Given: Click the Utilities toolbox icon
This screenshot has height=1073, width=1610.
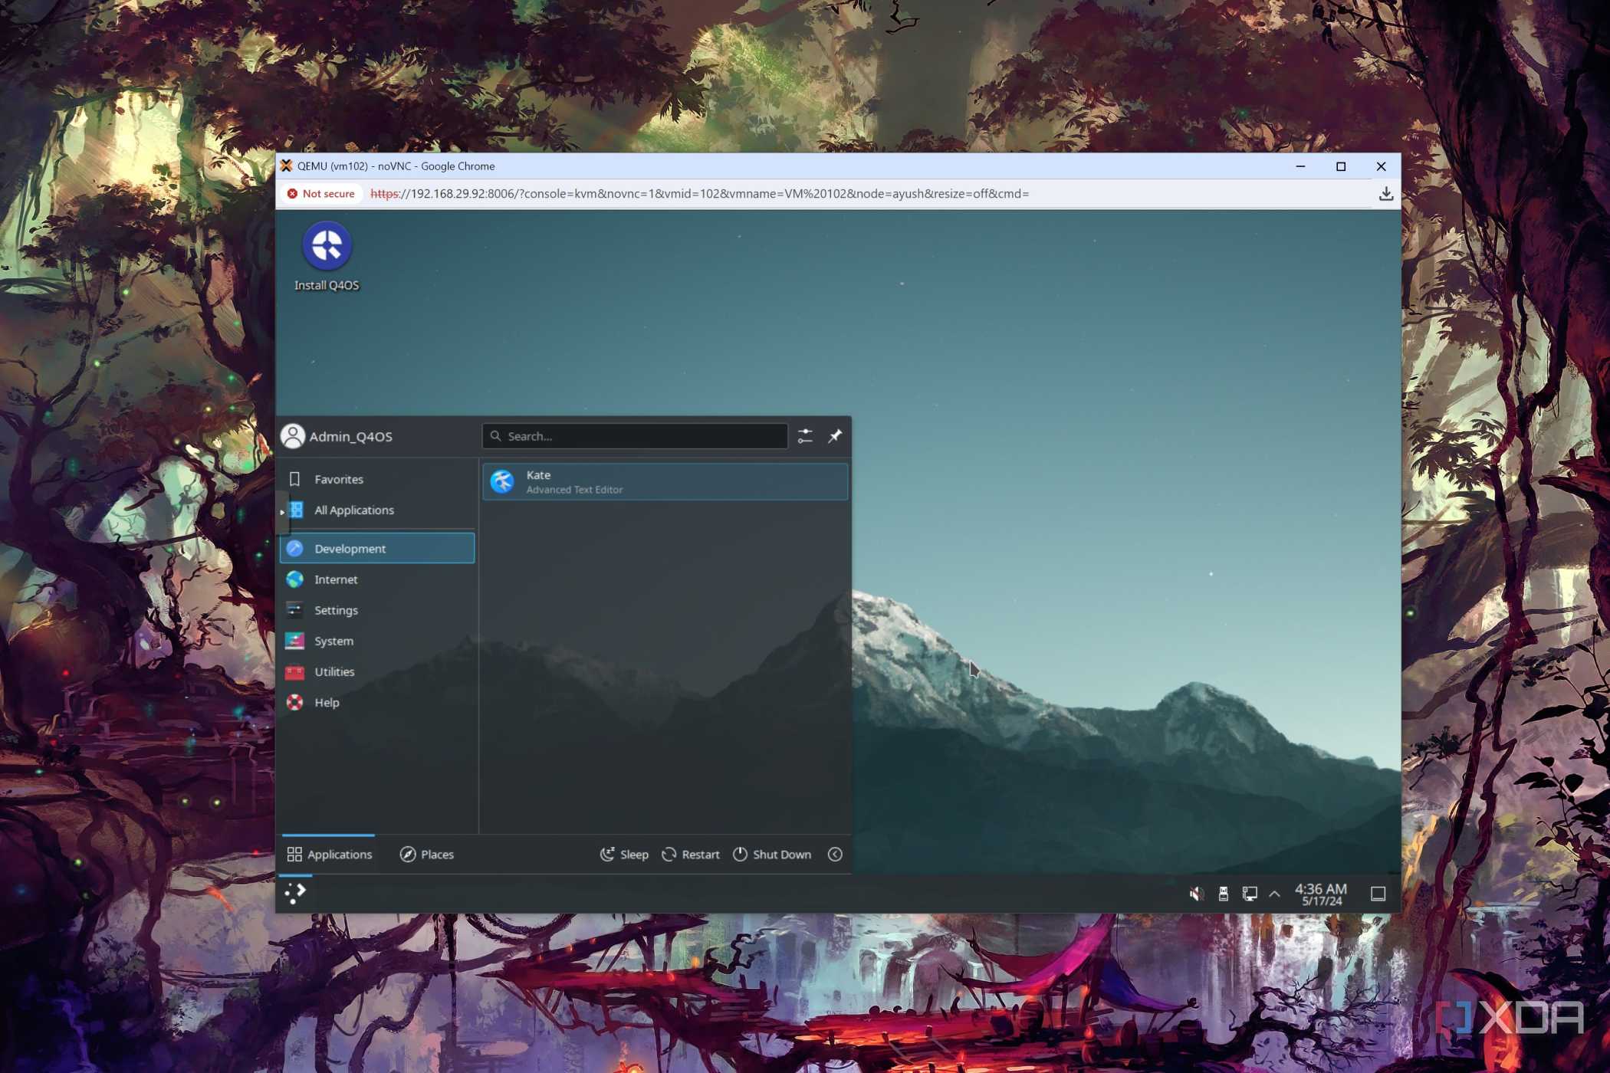Looking at the screenshot, I should [x=294, y=671].
